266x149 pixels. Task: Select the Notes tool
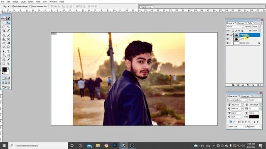[4, 60]
